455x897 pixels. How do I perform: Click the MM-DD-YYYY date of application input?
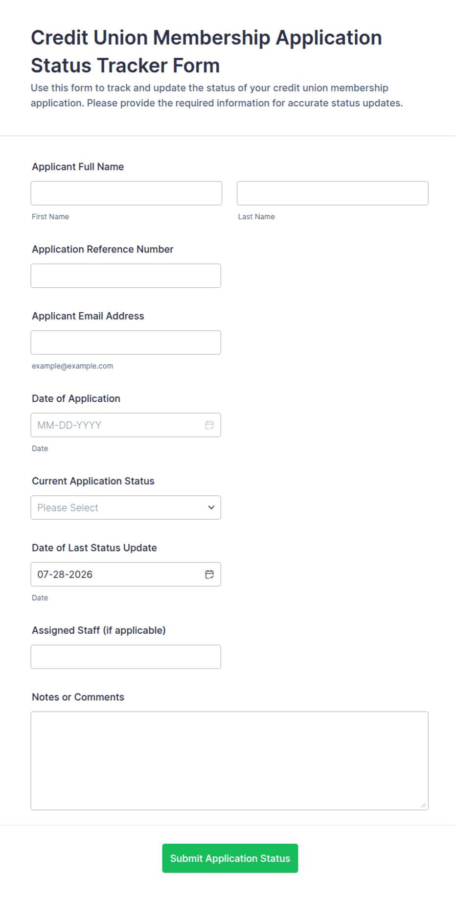pyautogui.click(x=117, y=425)
